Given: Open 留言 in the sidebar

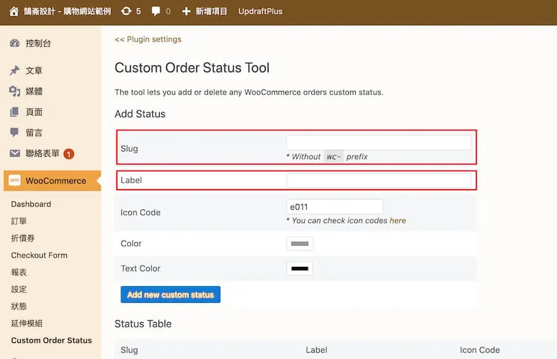Looking at the screenshot, I should click(x=34, y=133).
